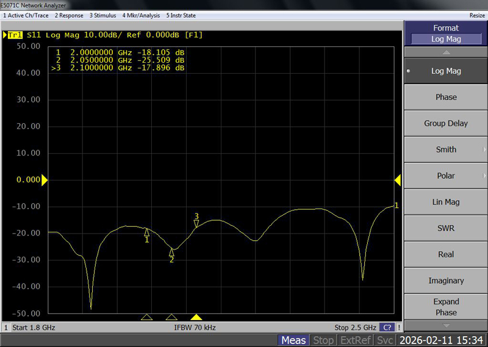Viewport: 488px width, 347px height.
Task: Click the Resize button
Action: (x=477, y=15)
